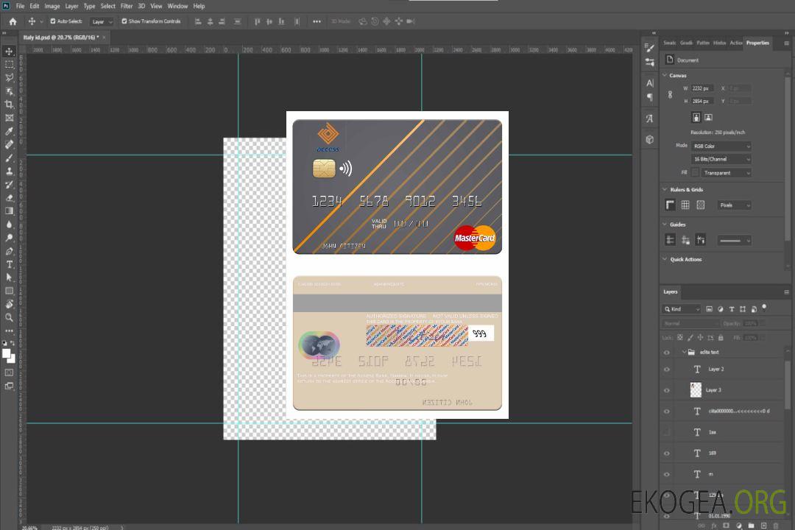
Task: Open the layer filter Kind dropdown
Action: point(682,309)
